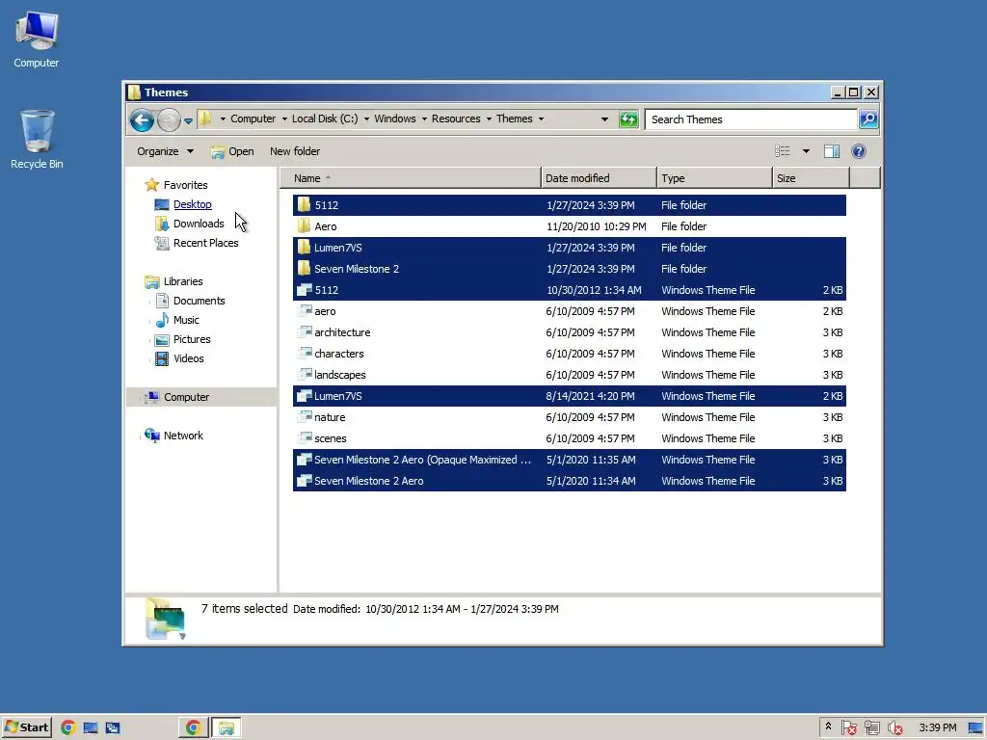
Task: Open the Start menu
Action: (26, 727)
